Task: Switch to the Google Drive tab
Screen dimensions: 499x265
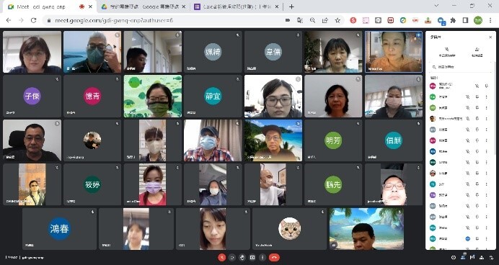Action: click(143, 7)
